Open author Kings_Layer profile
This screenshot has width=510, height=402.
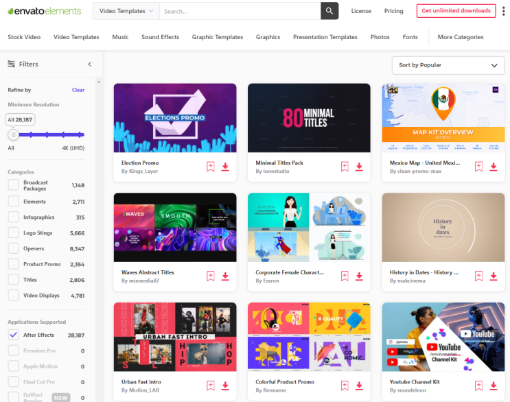pos(143,172)
